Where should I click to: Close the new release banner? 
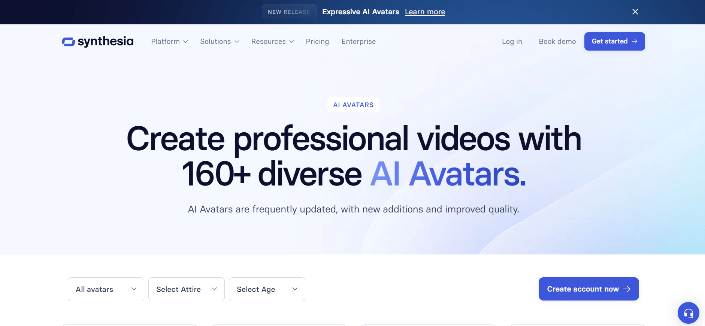pyautogui.click(x=635, y=12)
